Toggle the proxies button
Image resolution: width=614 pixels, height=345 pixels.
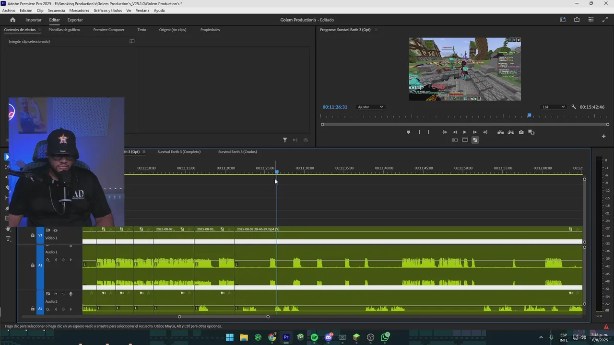pos(475,140)
